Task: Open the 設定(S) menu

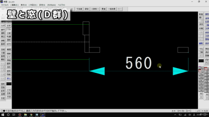Action: (x=42, y=5)
